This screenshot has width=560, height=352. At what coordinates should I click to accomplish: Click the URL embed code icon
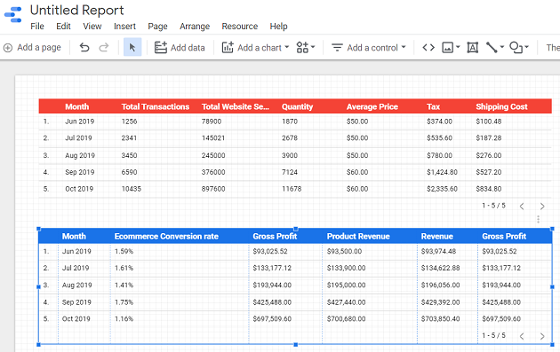point(428,47)
